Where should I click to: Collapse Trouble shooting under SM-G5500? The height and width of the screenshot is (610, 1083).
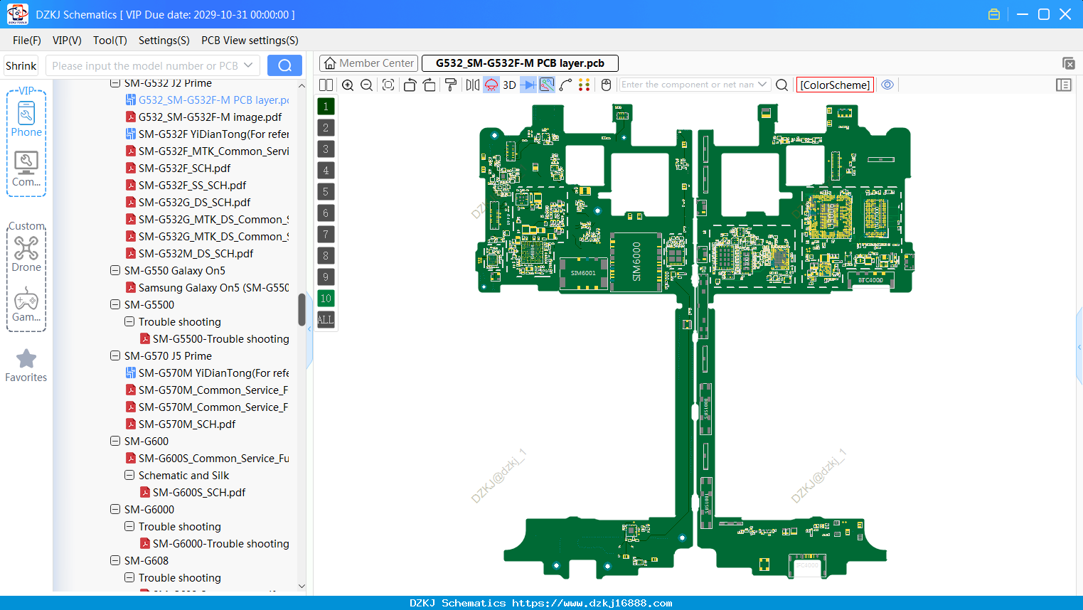(x=129, y=321)
